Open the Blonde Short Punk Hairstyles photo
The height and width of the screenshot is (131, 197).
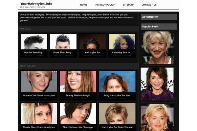39,113
